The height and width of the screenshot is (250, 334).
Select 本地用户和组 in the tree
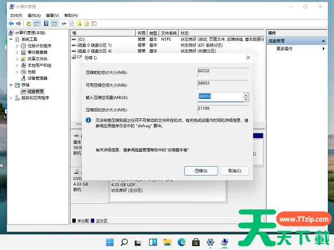pyautogui.click(x=39, y=66)
